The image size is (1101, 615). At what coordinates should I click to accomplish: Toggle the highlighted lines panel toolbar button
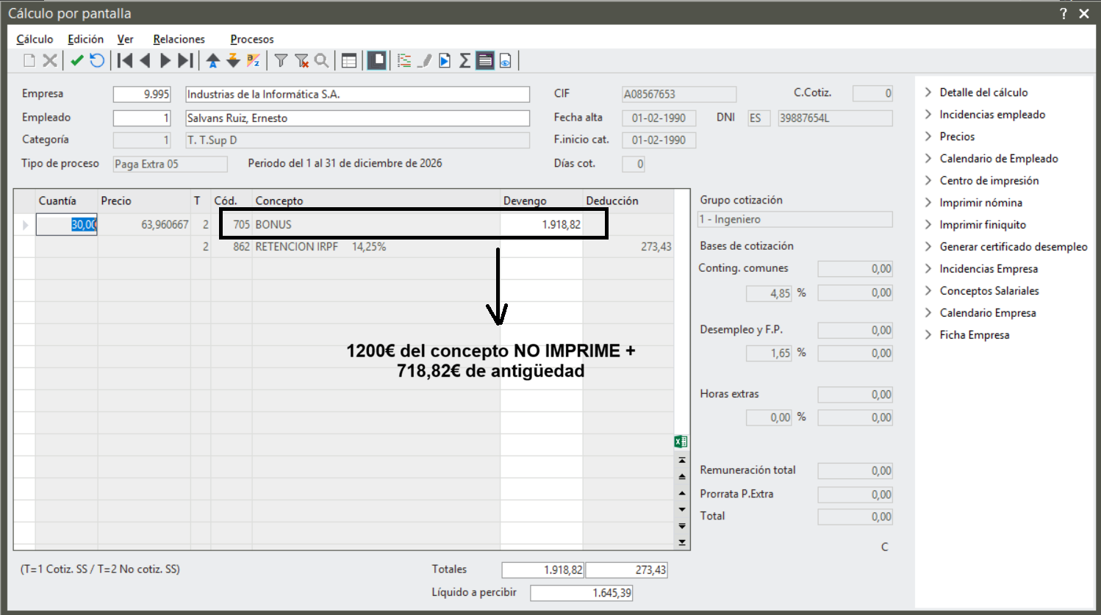(484, 61)
